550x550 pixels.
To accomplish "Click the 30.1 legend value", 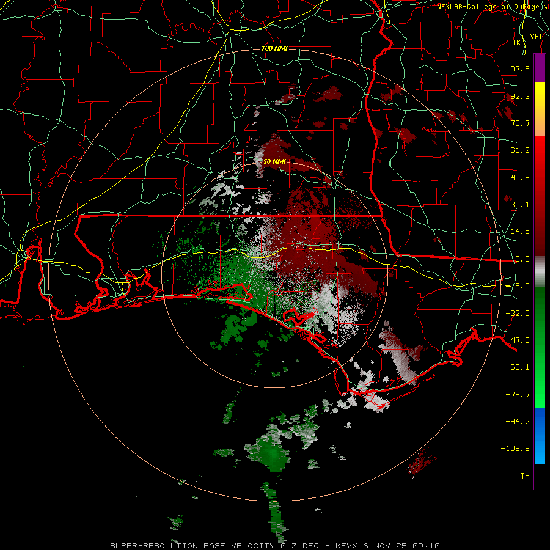I will [520, 205].
